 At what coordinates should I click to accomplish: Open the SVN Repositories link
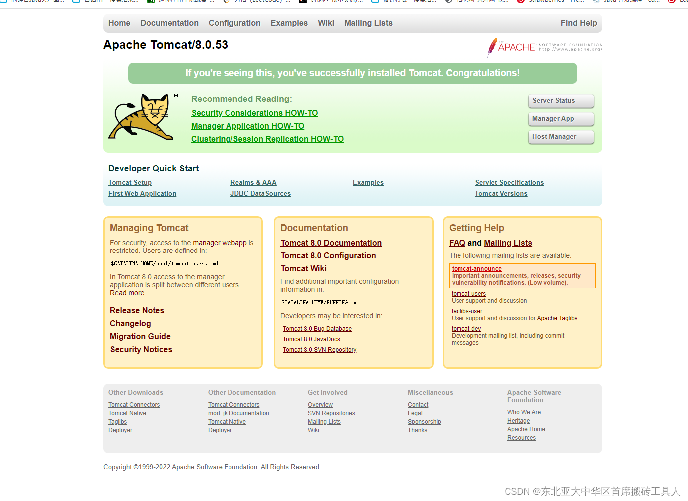tap(331, 413)
